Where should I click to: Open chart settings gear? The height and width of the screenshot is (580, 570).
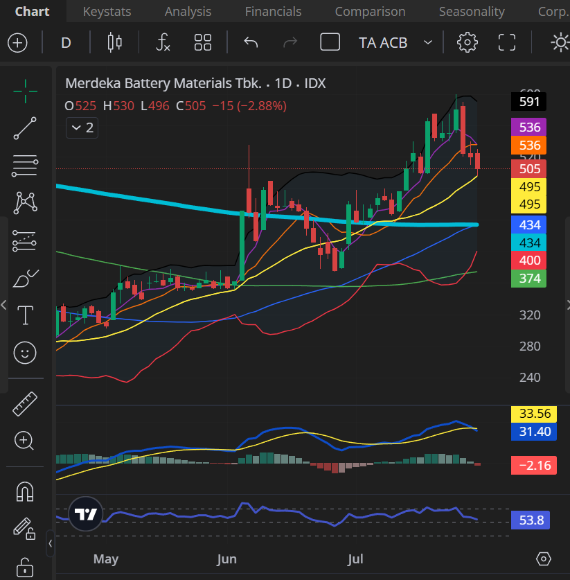[x=467, y=42]
